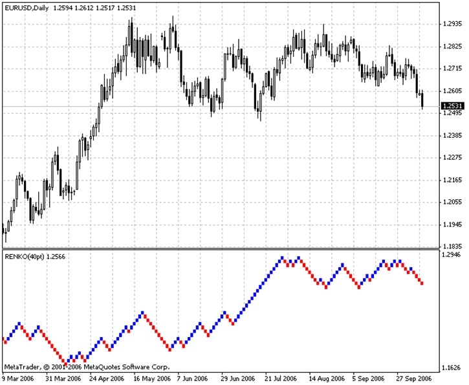Select the highlighted 1.2531 current price tag

tap(452, 106)
